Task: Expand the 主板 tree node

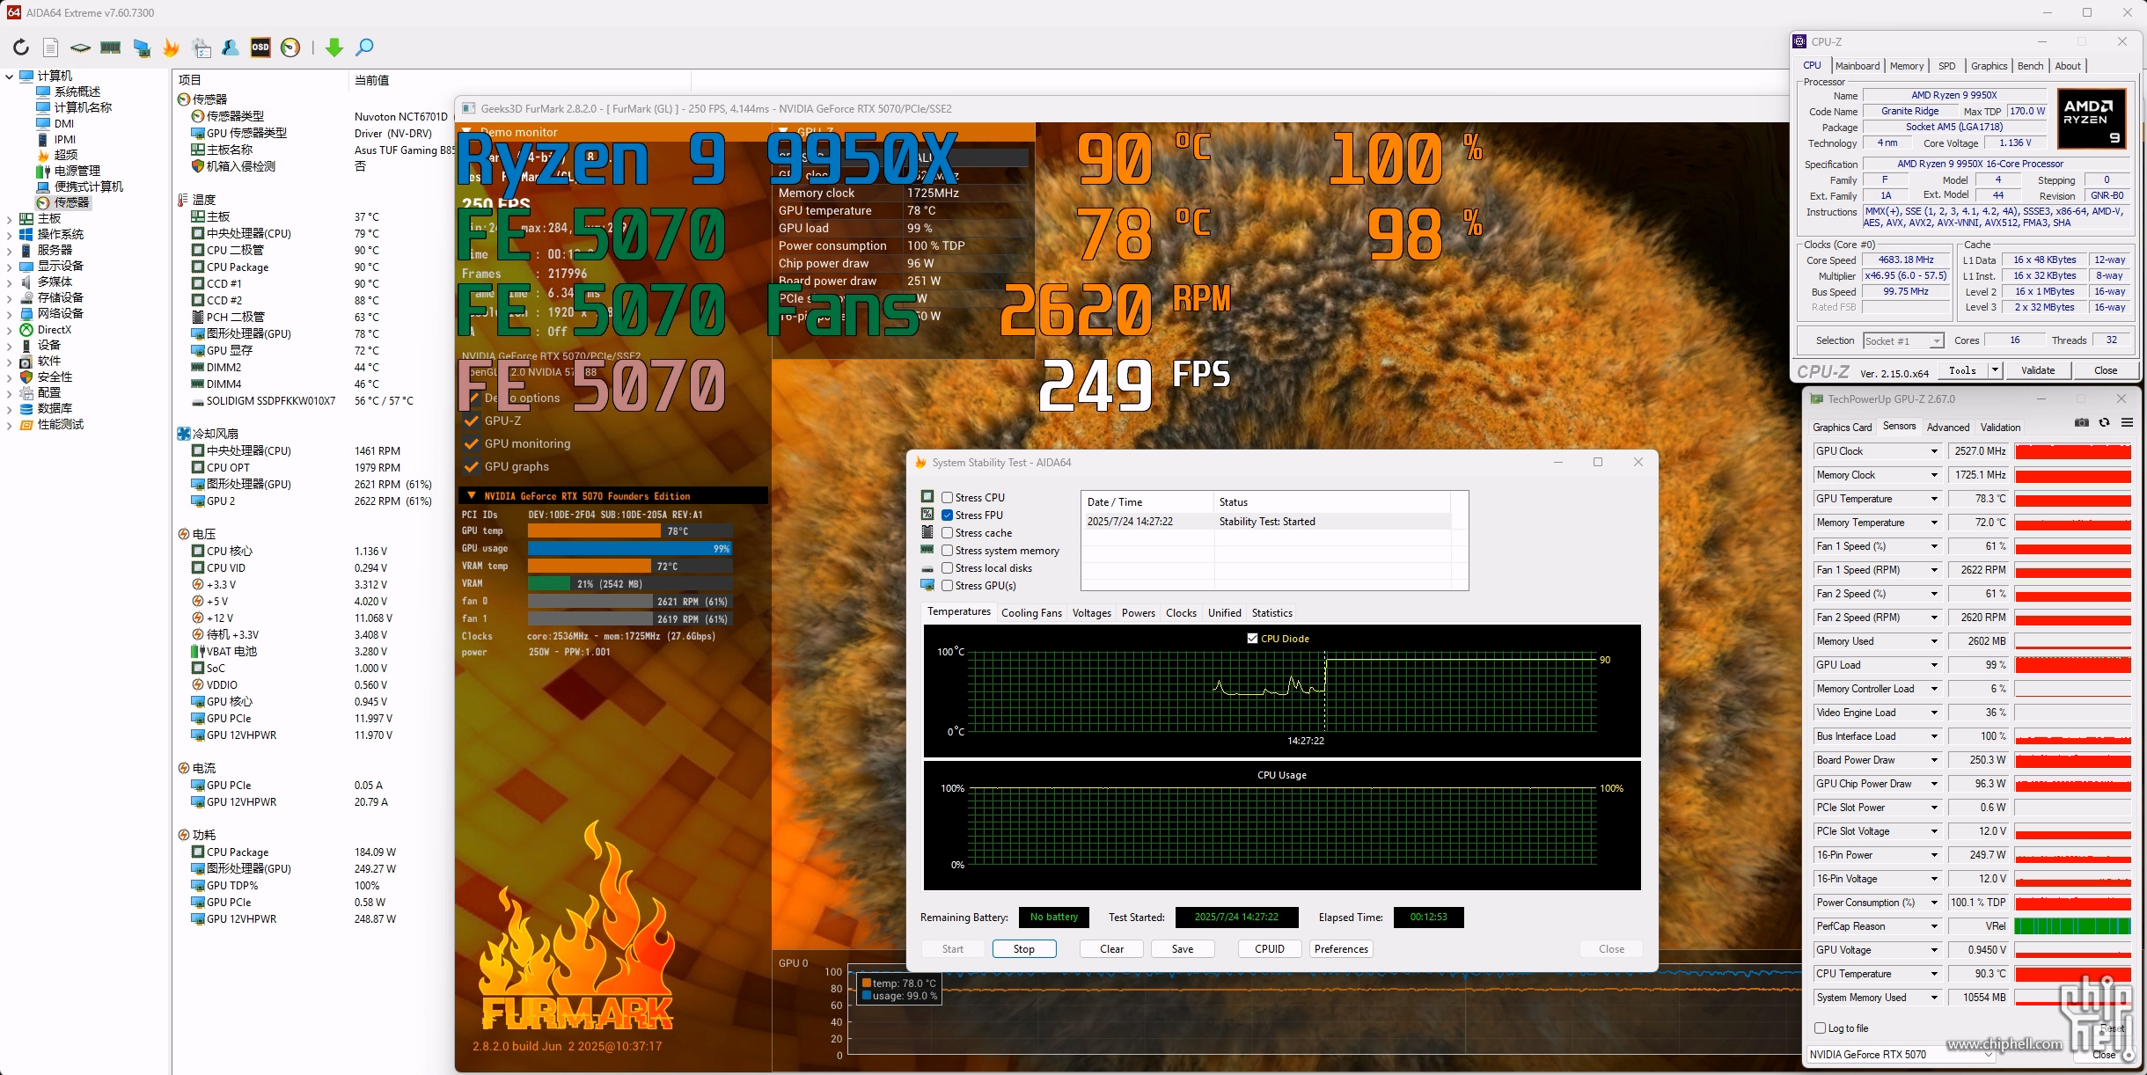Action: tap(9, 219)
